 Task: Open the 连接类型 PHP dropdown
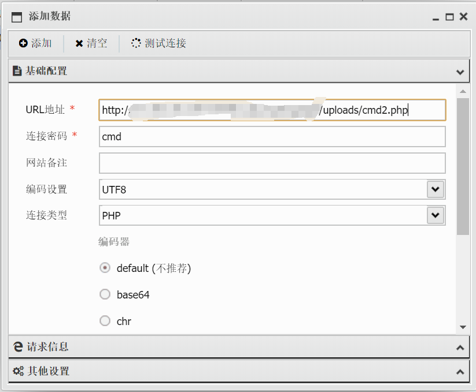click(435, 215)
